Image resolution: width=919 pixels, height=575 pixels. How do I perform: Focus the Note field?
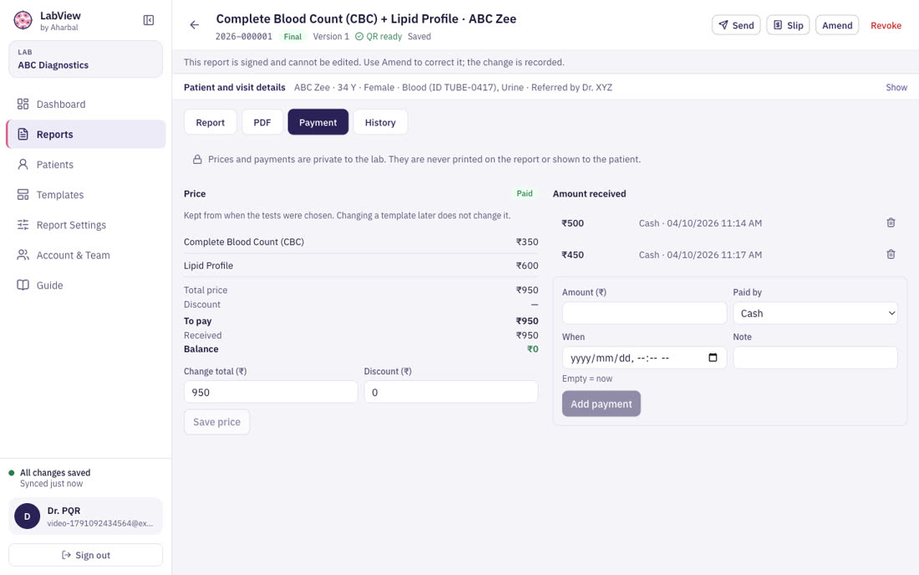(x=815, y=358)
